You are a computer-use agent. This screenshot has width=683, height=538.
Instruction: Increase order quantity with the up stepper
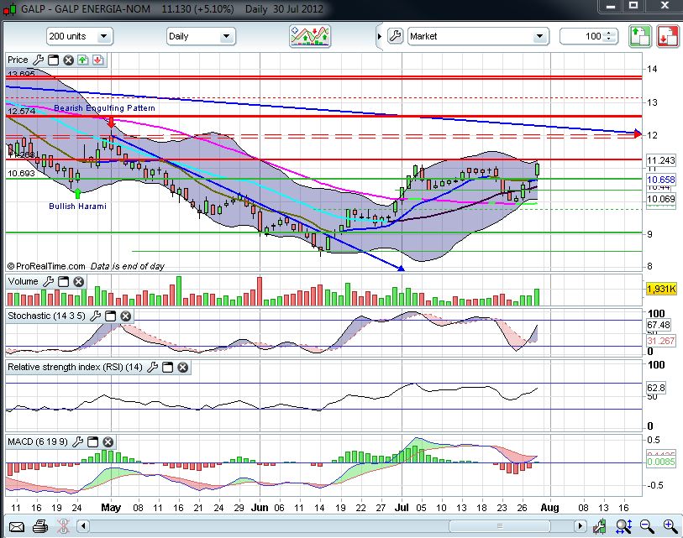610,33
